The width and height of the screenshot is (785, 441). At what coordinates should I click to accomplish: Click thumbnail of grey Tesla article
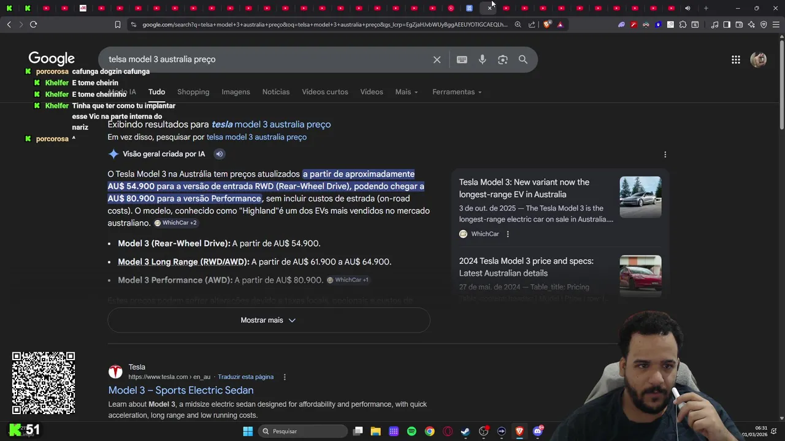[640, 197]
